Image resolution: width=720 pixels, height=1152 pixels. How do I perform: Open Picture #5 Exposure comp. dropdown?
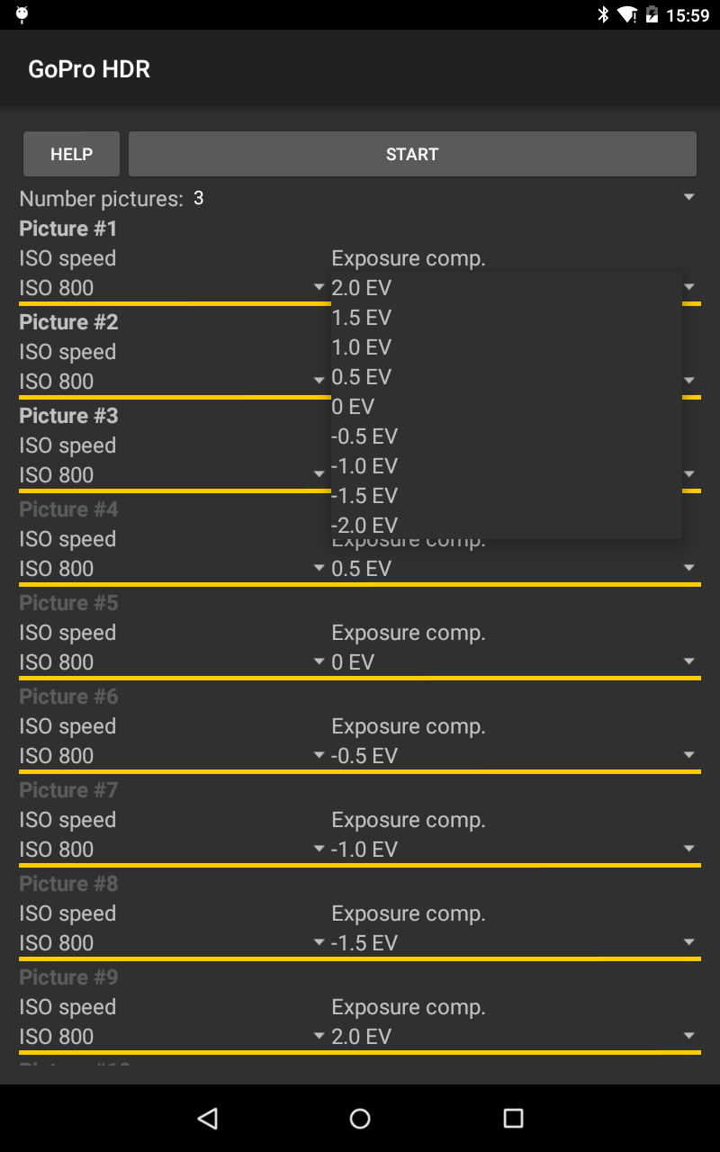tap(513, 662)
